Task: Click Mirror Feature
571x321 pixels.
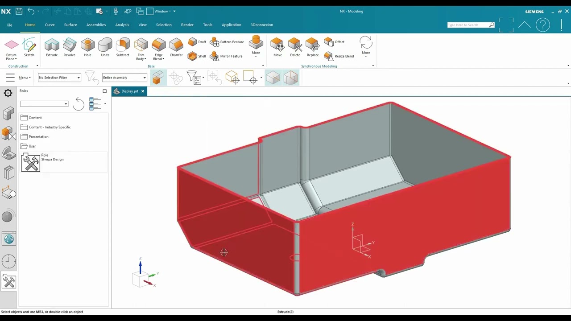Action: (226, 56)
